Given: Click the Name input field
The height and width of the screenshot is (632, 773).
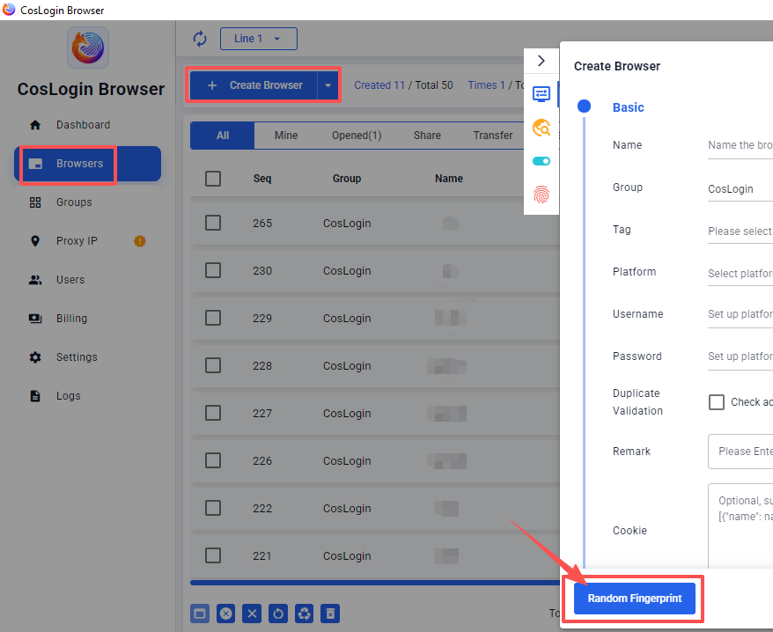Looking at the screenshot, I should point(740,146).
